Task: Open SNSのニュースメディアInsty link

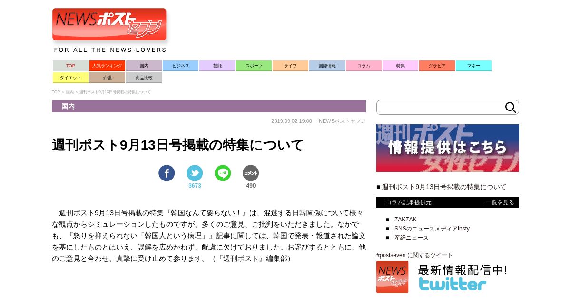Action: 432,229
